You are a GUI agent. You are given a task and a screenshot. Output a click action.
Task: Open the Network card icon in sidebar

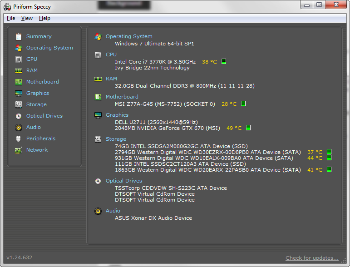pos(19,150)
